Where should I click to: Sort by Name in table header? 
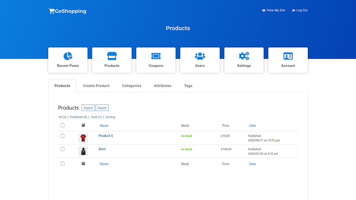click(104, 125)
